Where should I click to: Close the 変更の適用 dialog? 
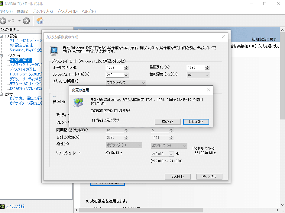pos(209,90)
